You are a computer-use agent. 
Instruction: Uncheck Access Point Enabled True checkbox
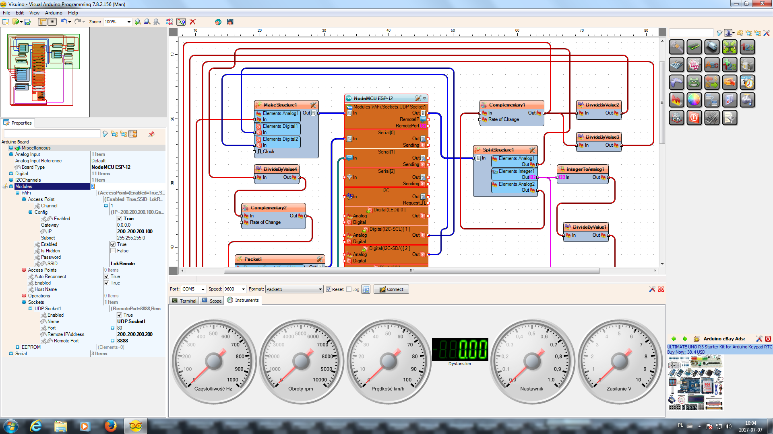[113, 244]
